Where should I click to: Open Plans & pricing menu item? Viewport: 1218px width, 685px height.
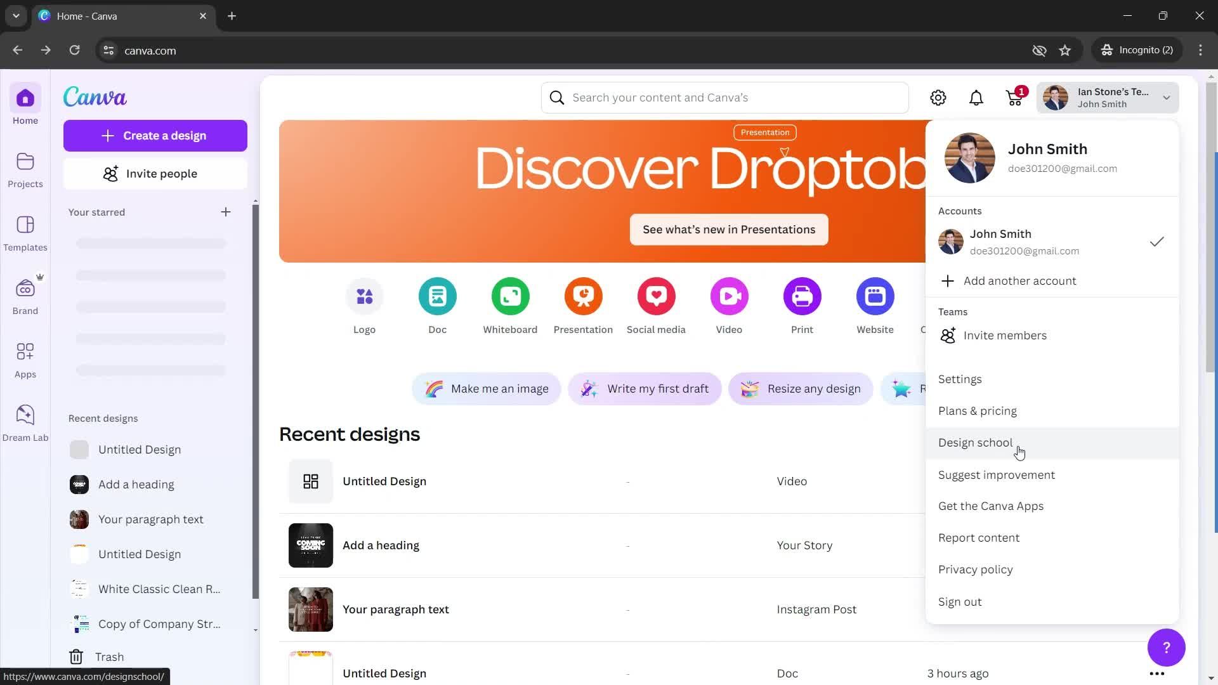click(x=1052, y=411)
